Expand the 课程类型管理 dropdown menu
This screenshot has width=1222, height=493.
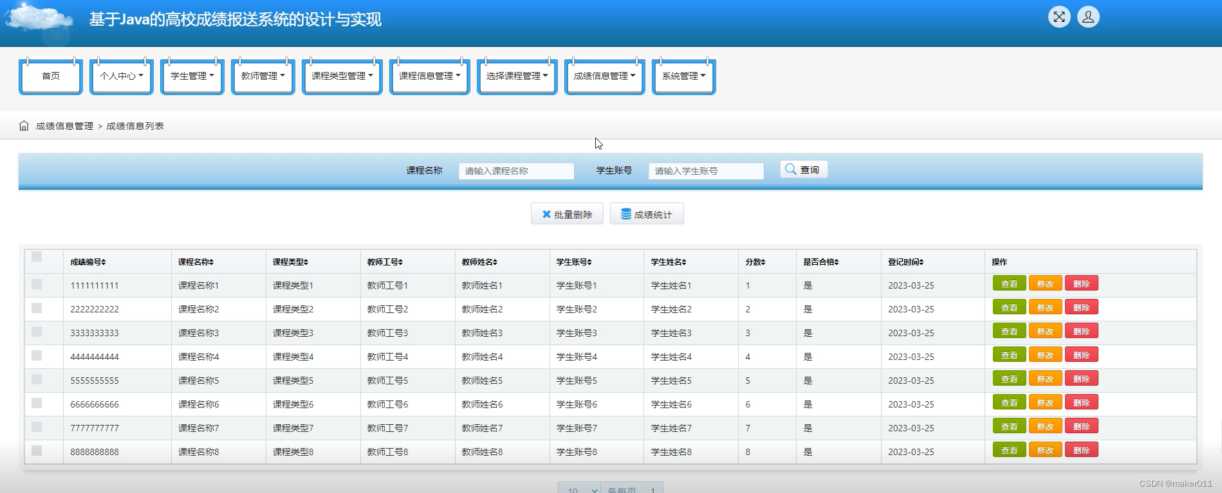(x=342, y=76)
